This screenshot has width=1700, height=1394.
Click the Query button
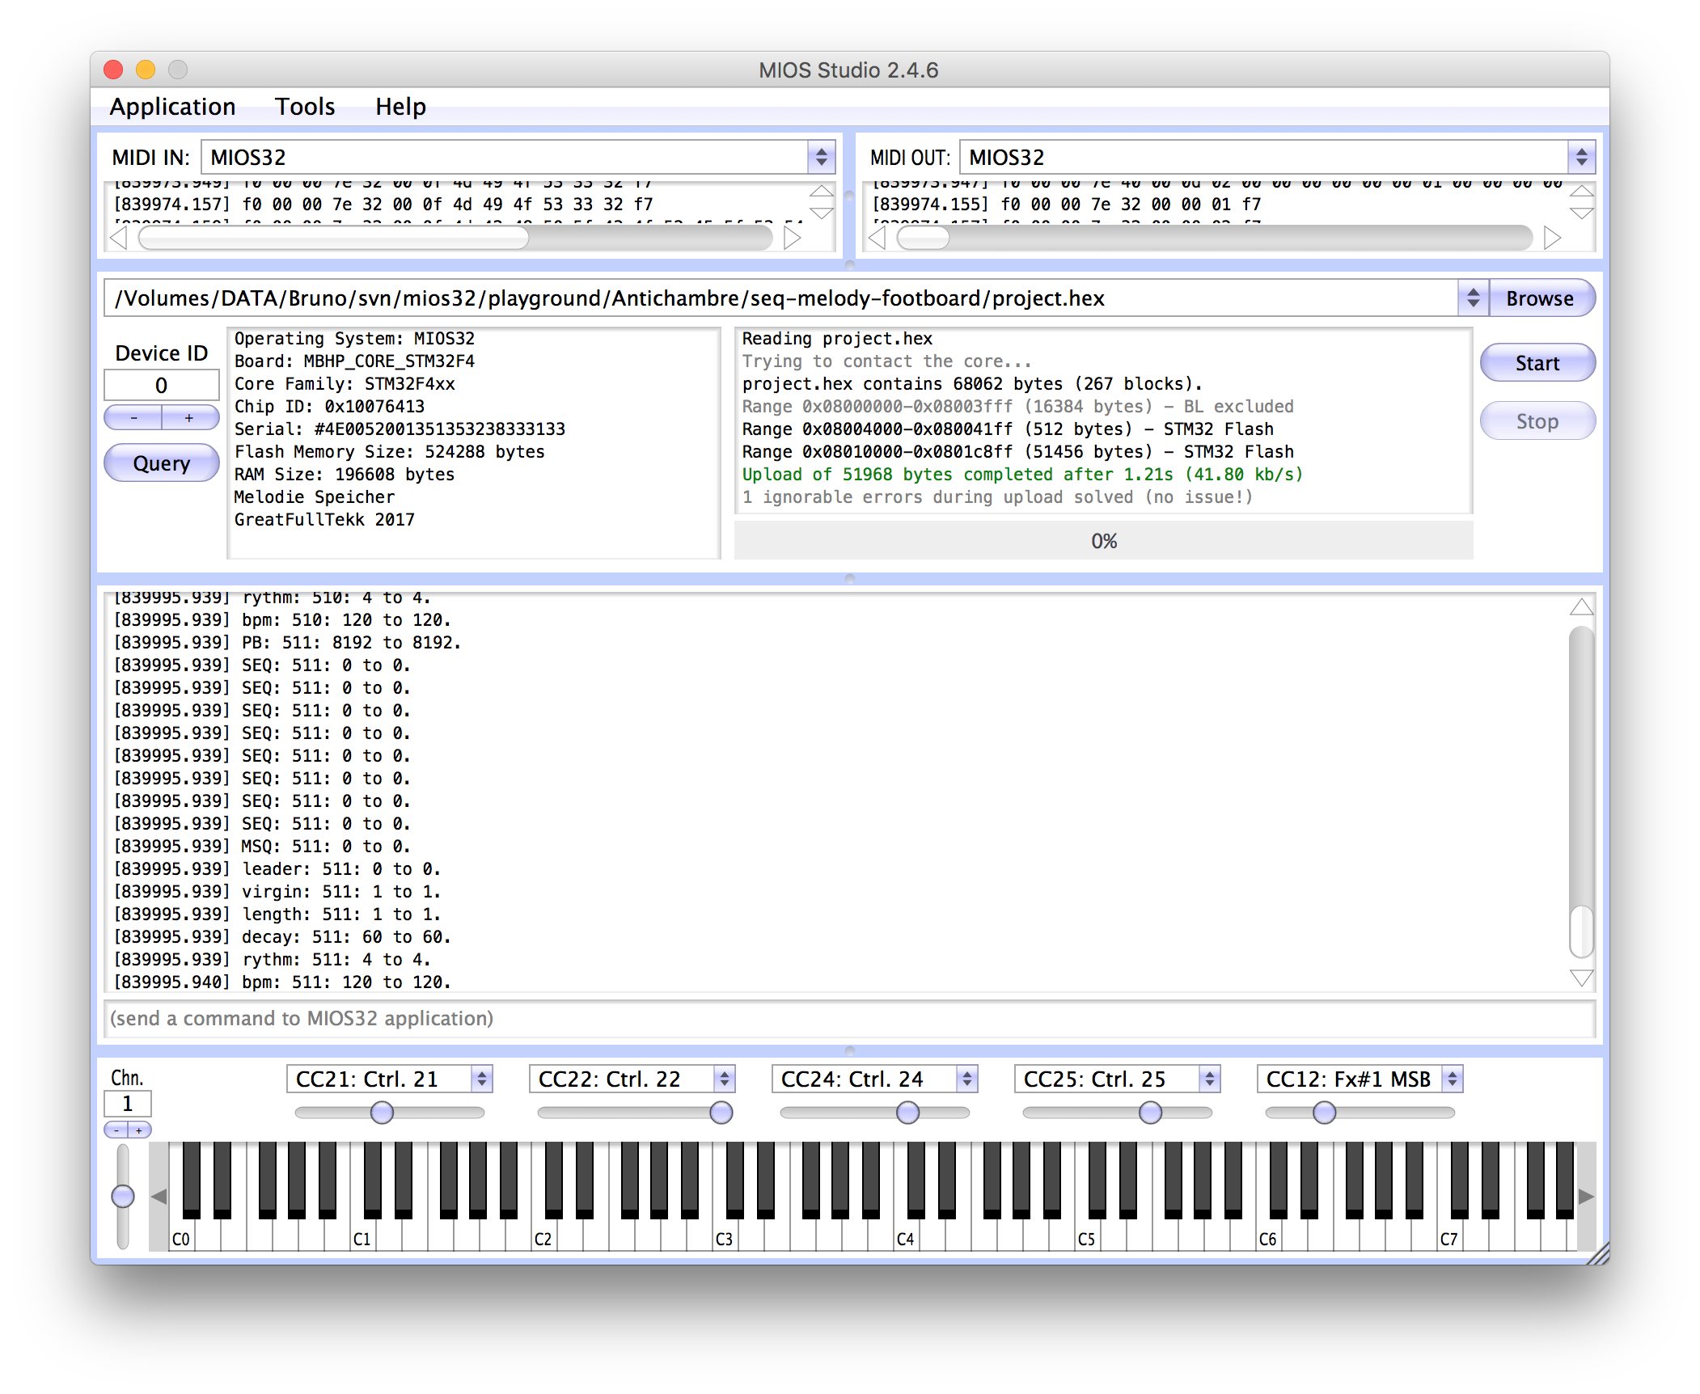pyautogui.click(x=162, y=463)
